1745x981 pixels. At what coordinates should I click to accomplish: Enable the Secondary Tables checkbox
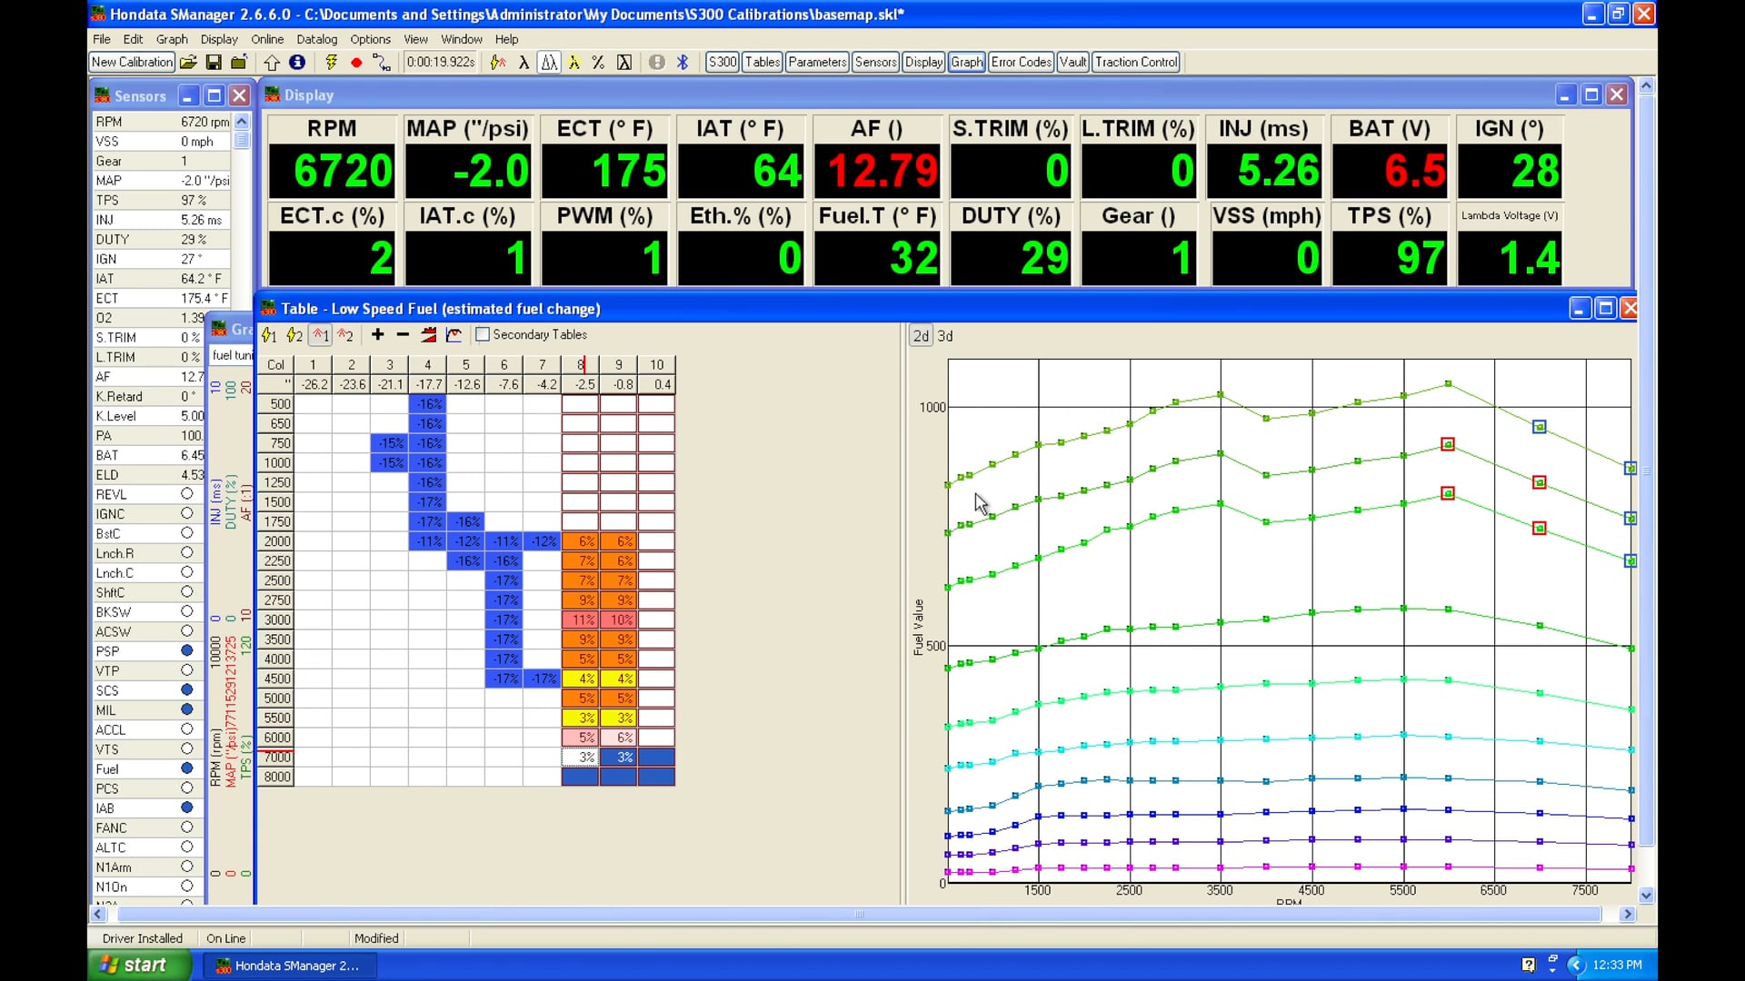pyautogui.click(x=483, y=334)
